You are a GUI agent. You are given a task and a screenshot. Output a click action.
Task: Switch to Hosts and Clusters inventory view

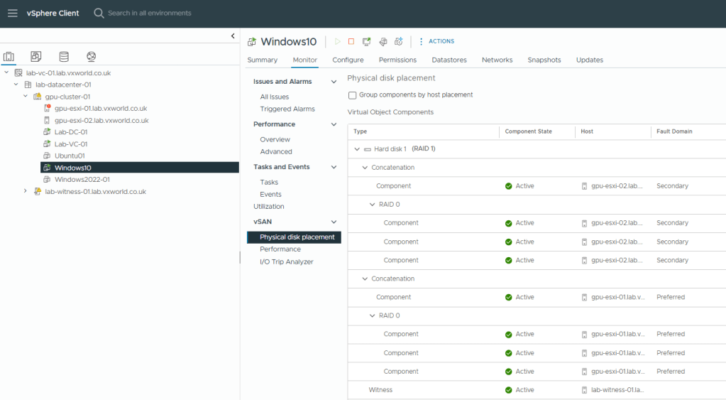tap(9, 57)
